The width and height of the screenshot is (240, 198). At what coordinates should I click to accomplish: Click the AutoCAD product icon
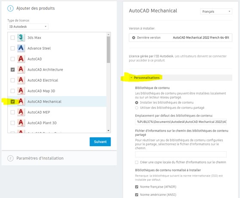(x=21, y=59)
